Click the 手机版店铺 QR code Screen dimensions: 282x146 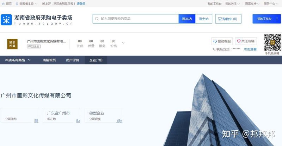[x=272, y=42]
